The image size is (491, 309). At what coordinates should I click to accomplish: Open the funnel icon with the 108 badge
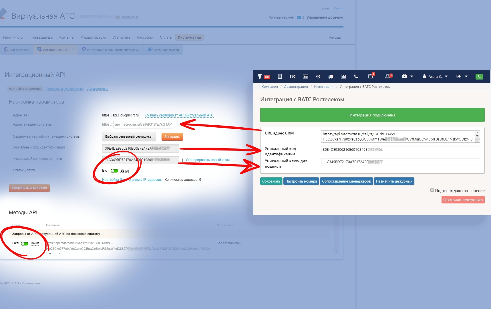[x=260, y=76]
